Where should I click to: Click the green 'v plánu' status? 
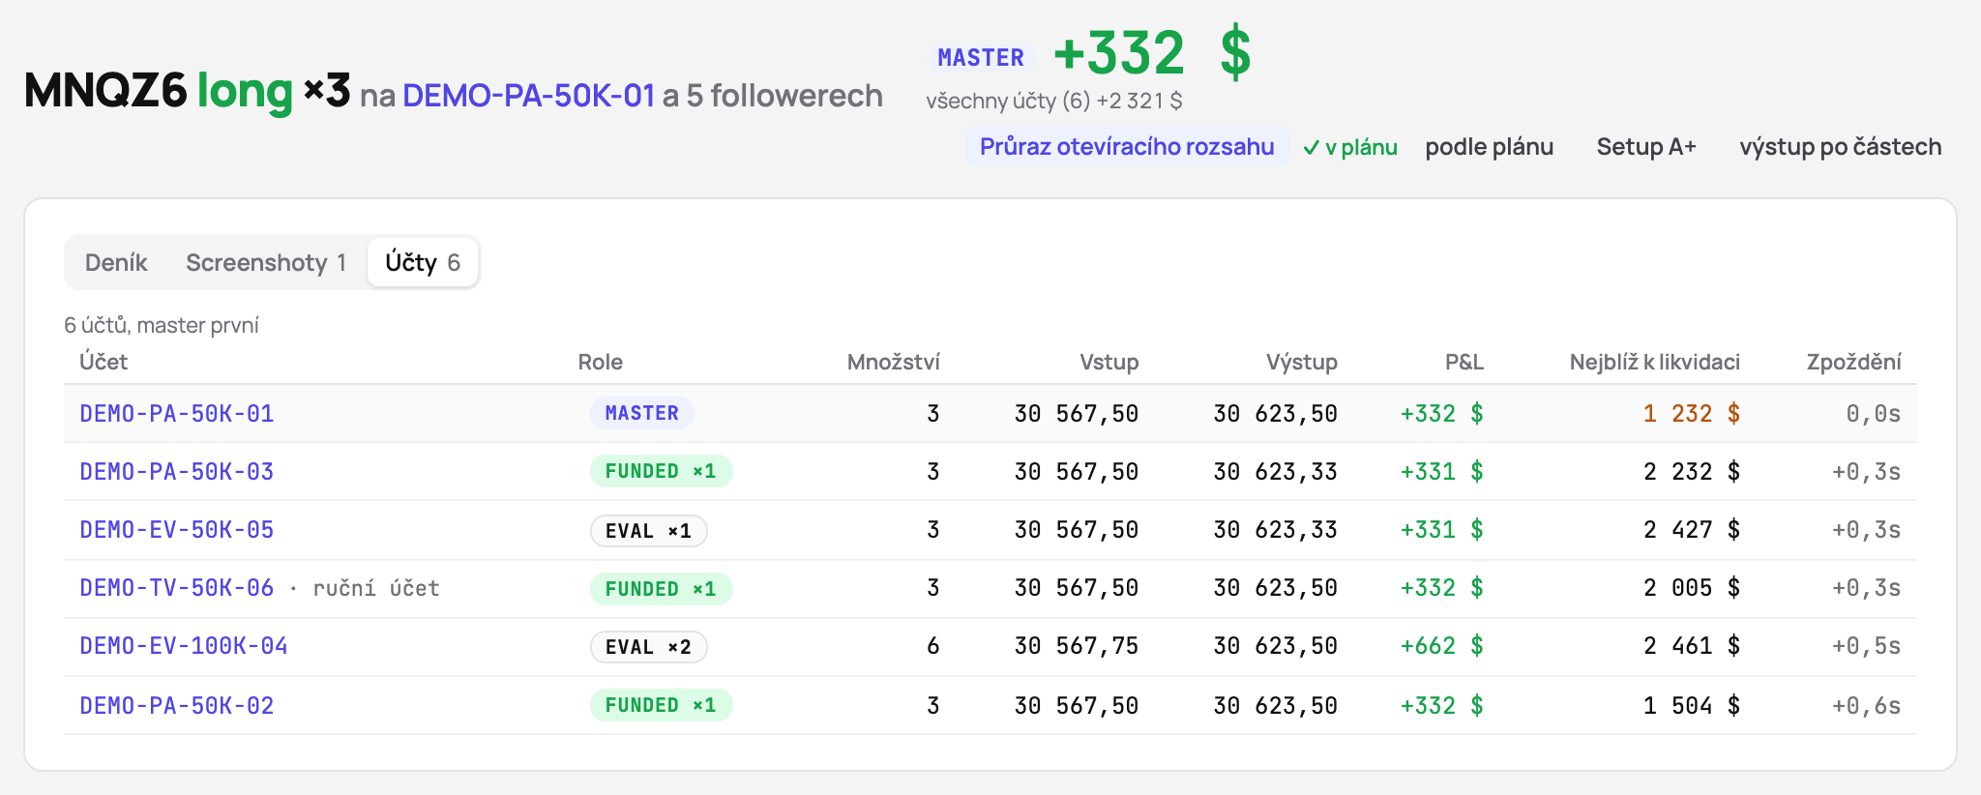click(x=1349, y=147)
